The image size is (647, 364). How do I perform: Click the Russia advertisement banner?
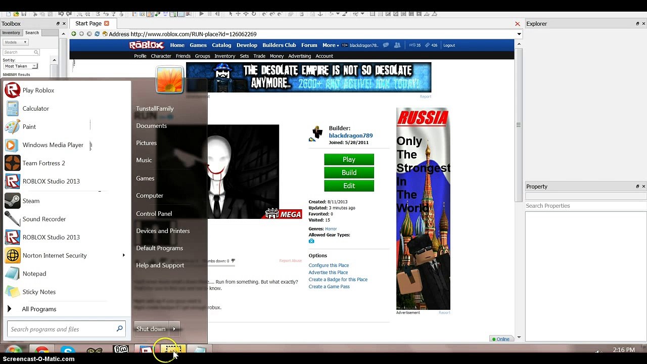pos(423,209)
